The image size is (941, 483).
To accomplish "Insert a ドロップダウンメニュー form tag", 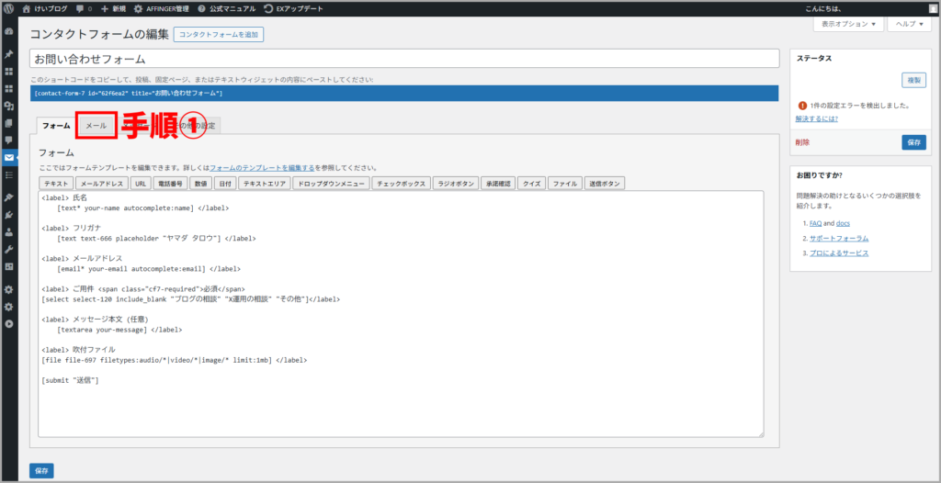I will [x=331, y=184].
